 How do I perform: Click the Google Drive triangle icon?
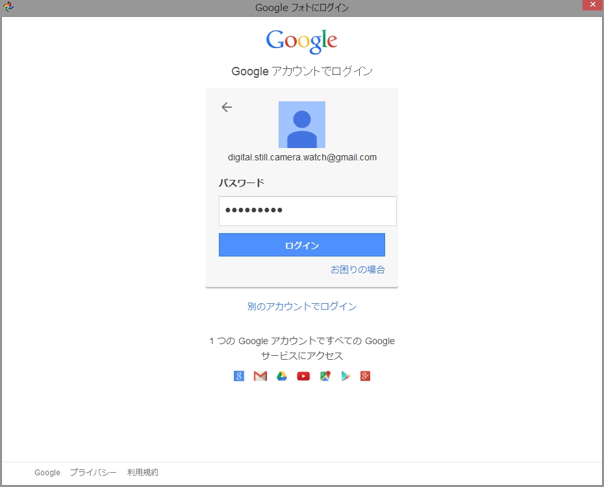pos(282,376)
